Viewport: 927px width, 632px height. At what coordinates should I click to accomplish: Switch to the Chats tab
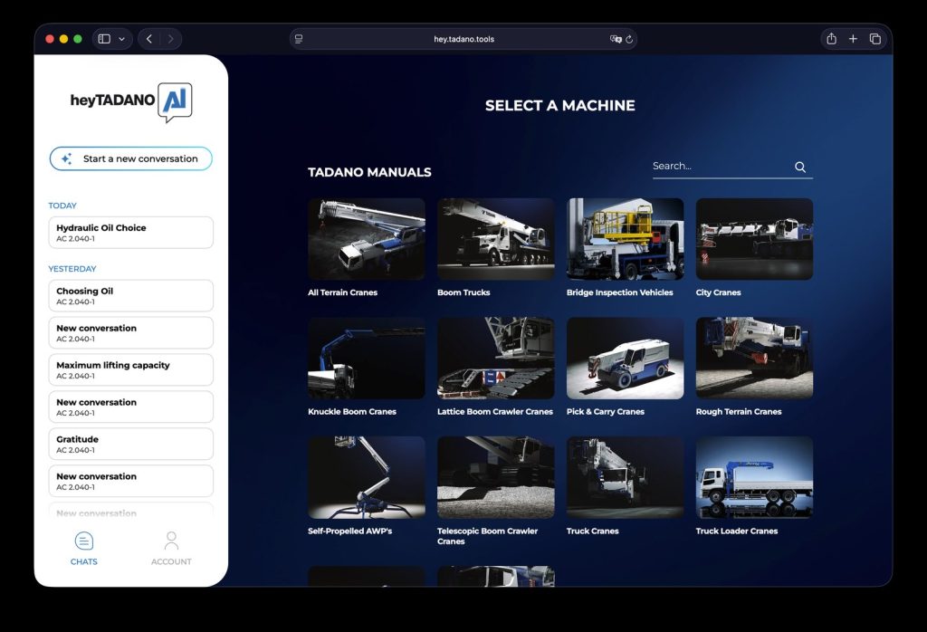pos(84,549)
